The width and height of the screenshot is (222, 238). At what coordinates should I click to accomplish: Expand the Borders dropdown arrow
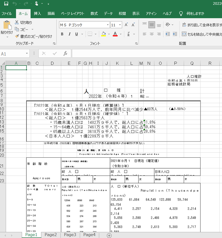tap(95, 34)
